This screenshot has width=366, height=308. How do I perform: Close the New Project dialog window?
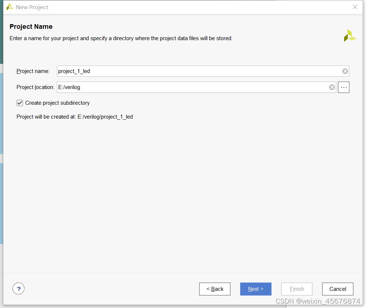tap(355, 7)
